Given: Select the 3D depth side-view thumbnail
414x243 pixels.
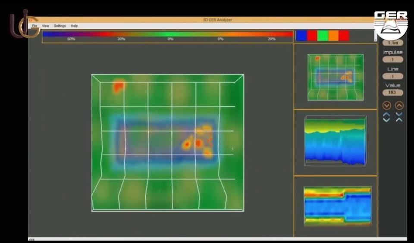Looking at the screenshot, I should (x=335, y=141).
